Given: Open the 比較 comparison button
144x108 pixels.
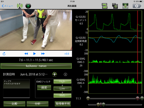Looking at the screenshot, I should 14,104.
